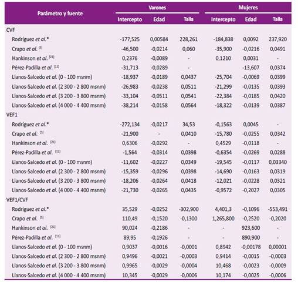The image size is (298, 282).
Task: Open reference 11 beside Pérez-Padilla under VEF1/CVF
Action: tap(57, 236)
